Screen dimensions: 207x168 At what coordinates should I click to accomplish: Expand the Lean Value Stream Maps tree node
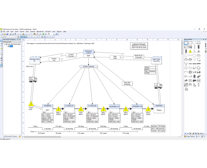4,44
